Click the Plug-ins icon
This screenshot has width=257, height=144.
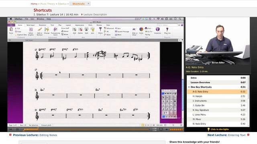[x=167, y=29]
